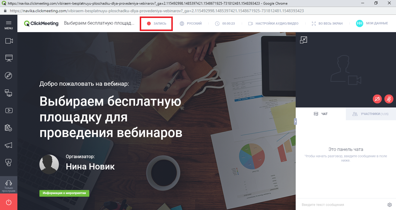Collapse the side panel with arrow handle
Screen dimensions: 396x210
point(295,122)
